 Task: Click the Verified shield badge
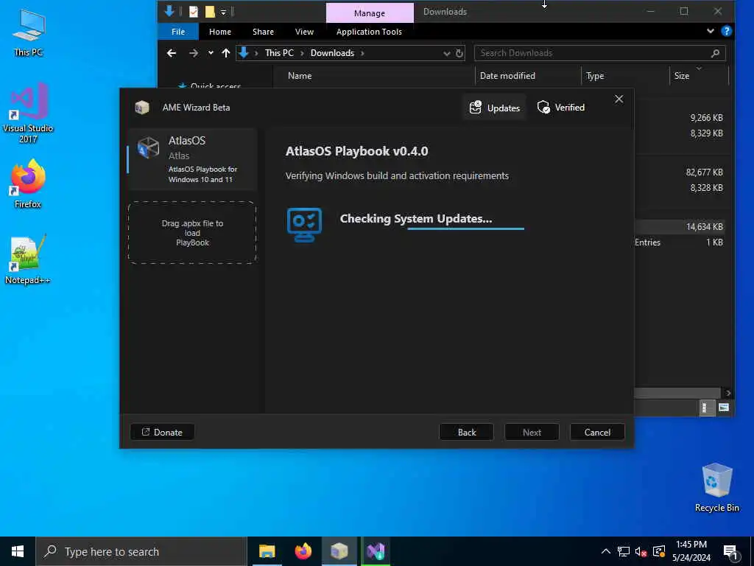(x=560, y=108)
